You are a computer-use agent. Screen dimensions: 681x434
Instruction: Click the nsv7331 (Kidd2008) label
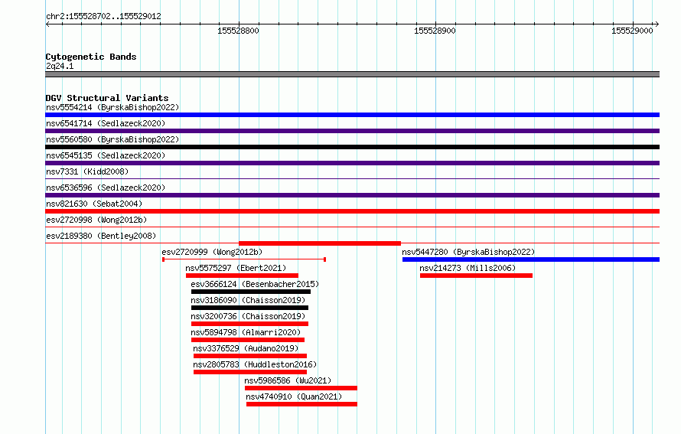coord(87,171)
